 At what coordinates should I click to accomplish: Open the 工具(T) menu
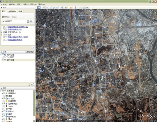tap(25, 4)
